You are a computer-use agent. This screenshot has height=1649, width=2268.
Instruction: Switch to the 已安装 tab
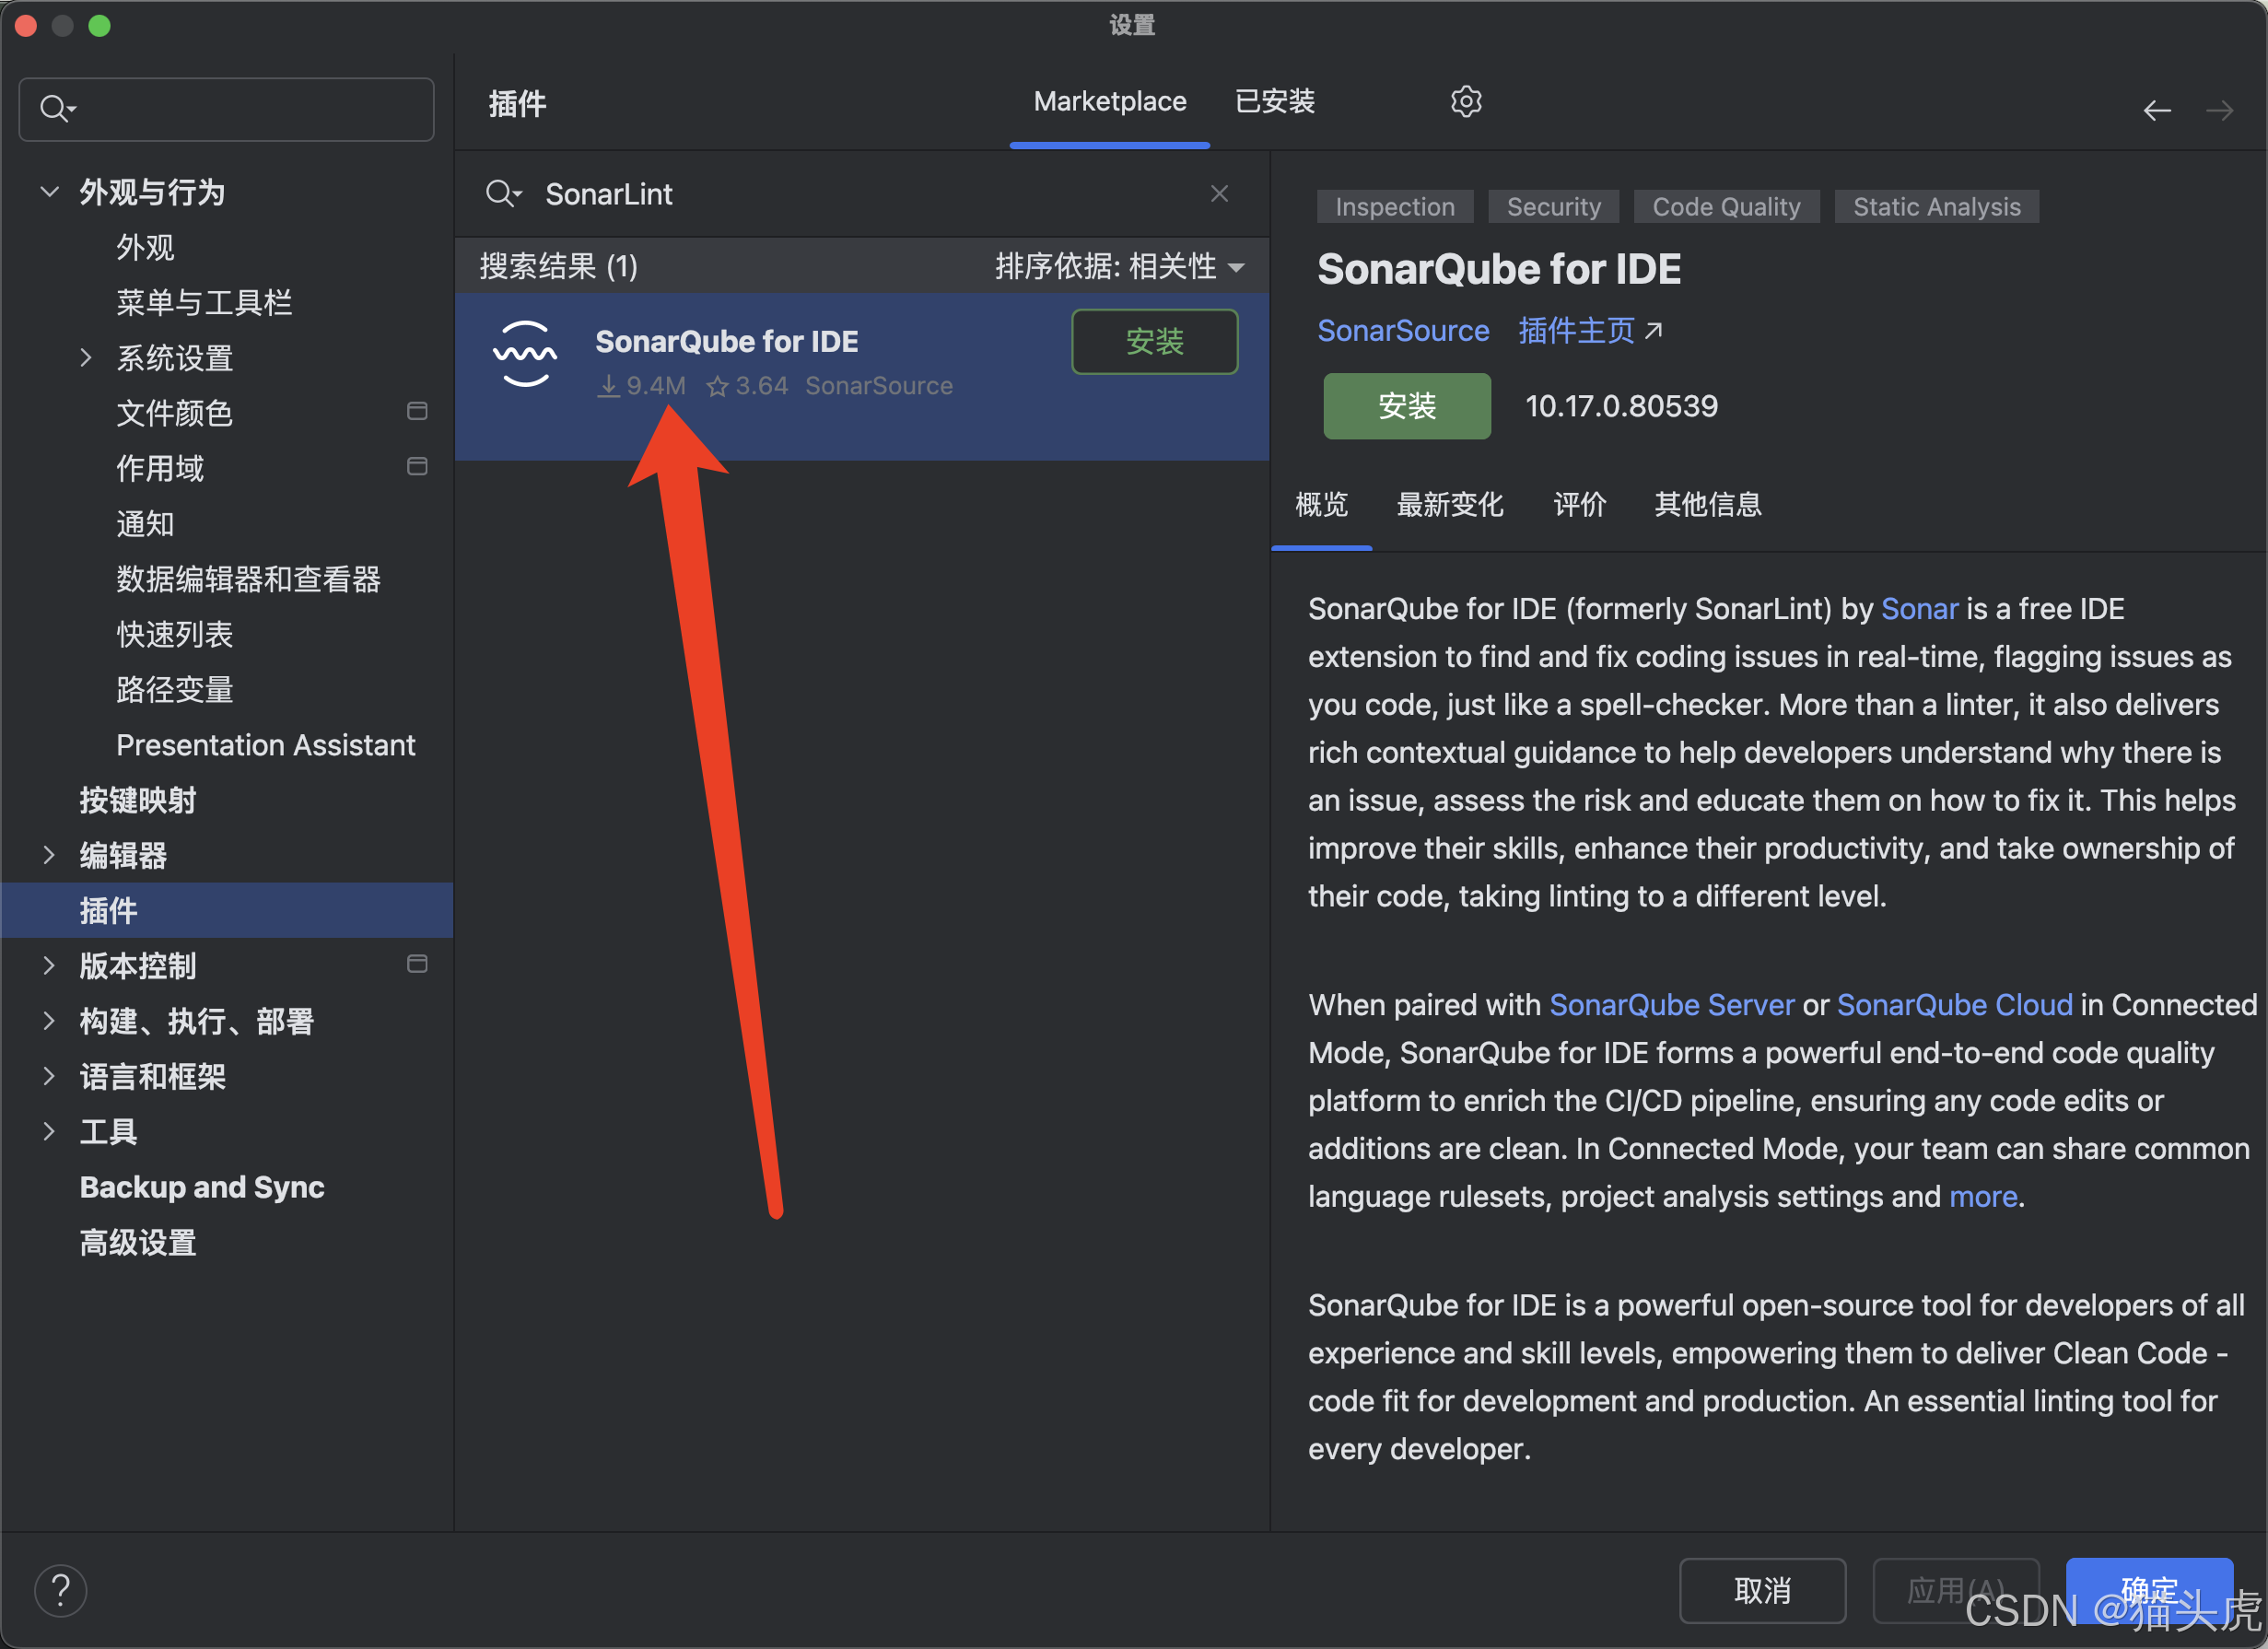coord(1274,102)
